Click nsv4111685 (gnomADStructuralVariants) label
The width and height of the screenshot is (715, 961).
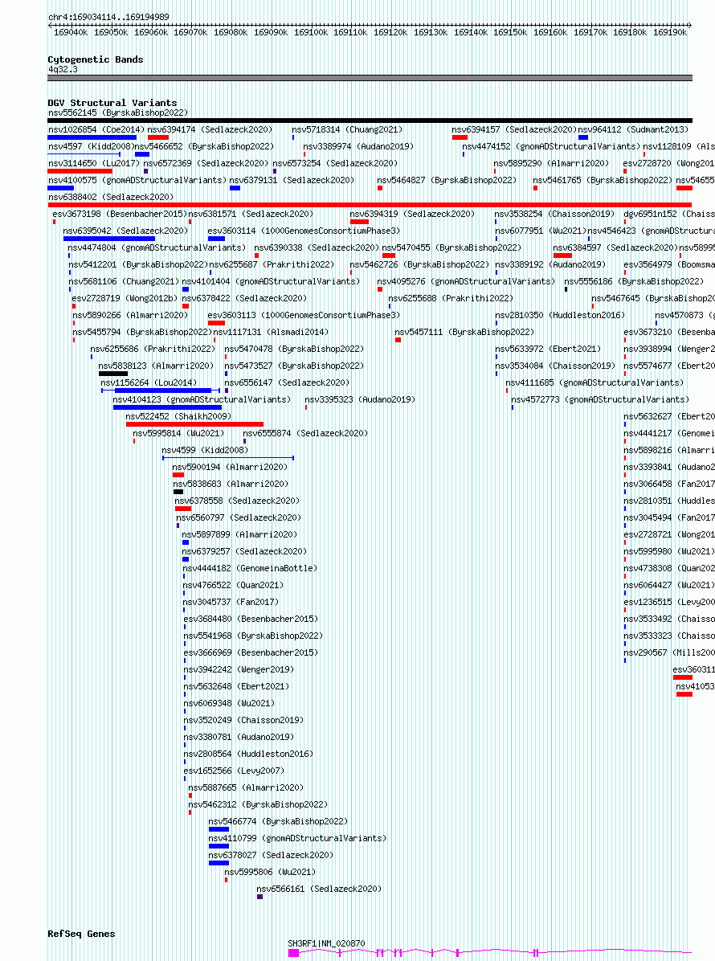coord(594,382)
